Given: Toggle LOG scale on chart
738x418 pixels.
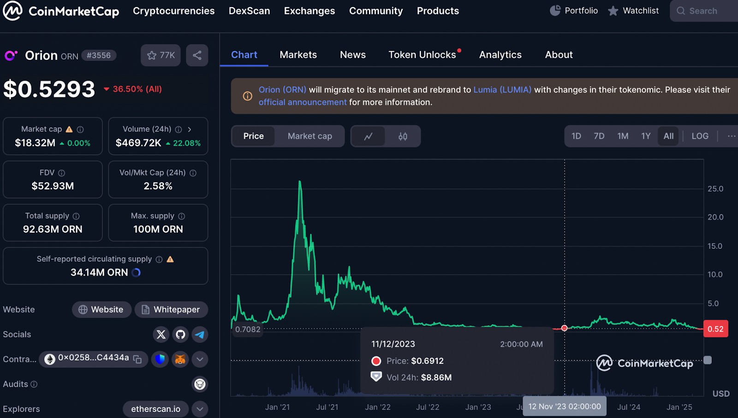Looking at the screenshot, I should [x=700, y=136].
